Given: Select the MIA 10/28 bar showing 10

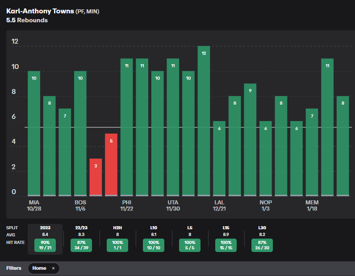Looking at the screenshot, I should pyautogui.click(x=34, y=134).
